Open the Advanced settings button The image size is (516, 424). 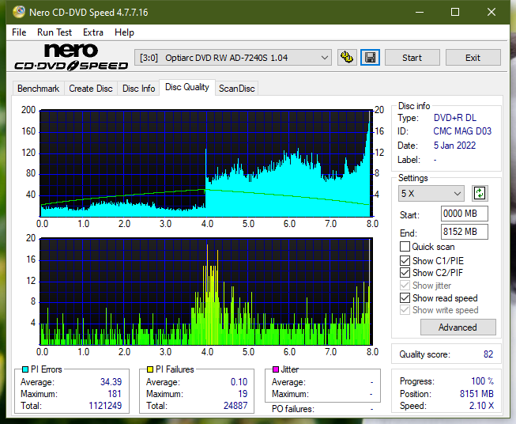click(x=458, y=327)
